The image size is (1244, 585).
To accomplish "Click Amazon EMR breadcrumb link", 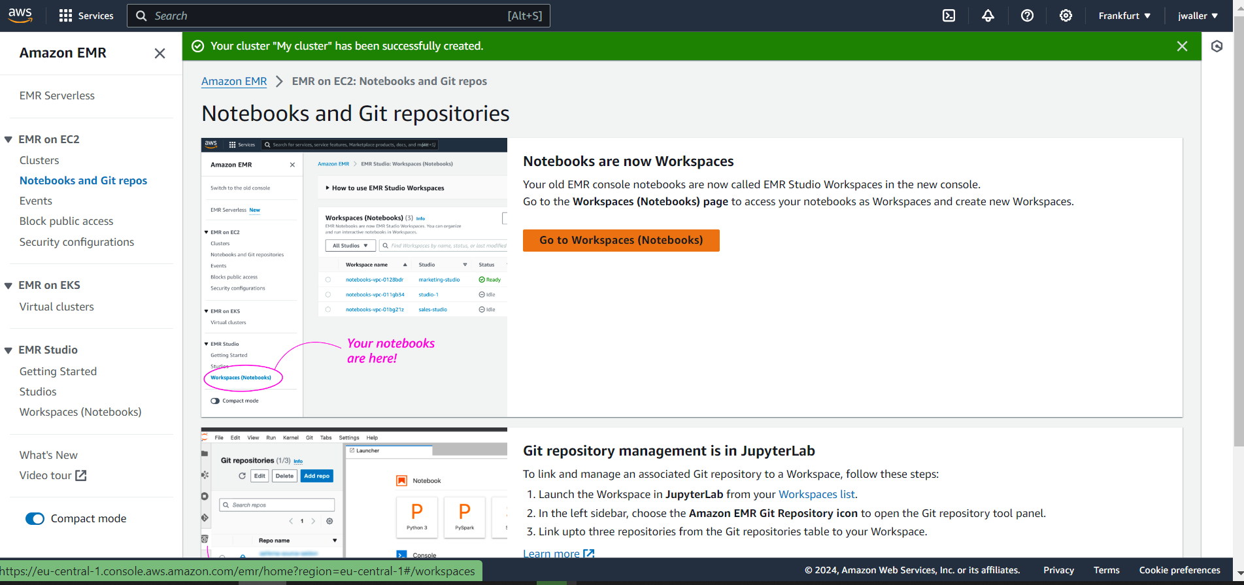I will [x=234, y=81].
